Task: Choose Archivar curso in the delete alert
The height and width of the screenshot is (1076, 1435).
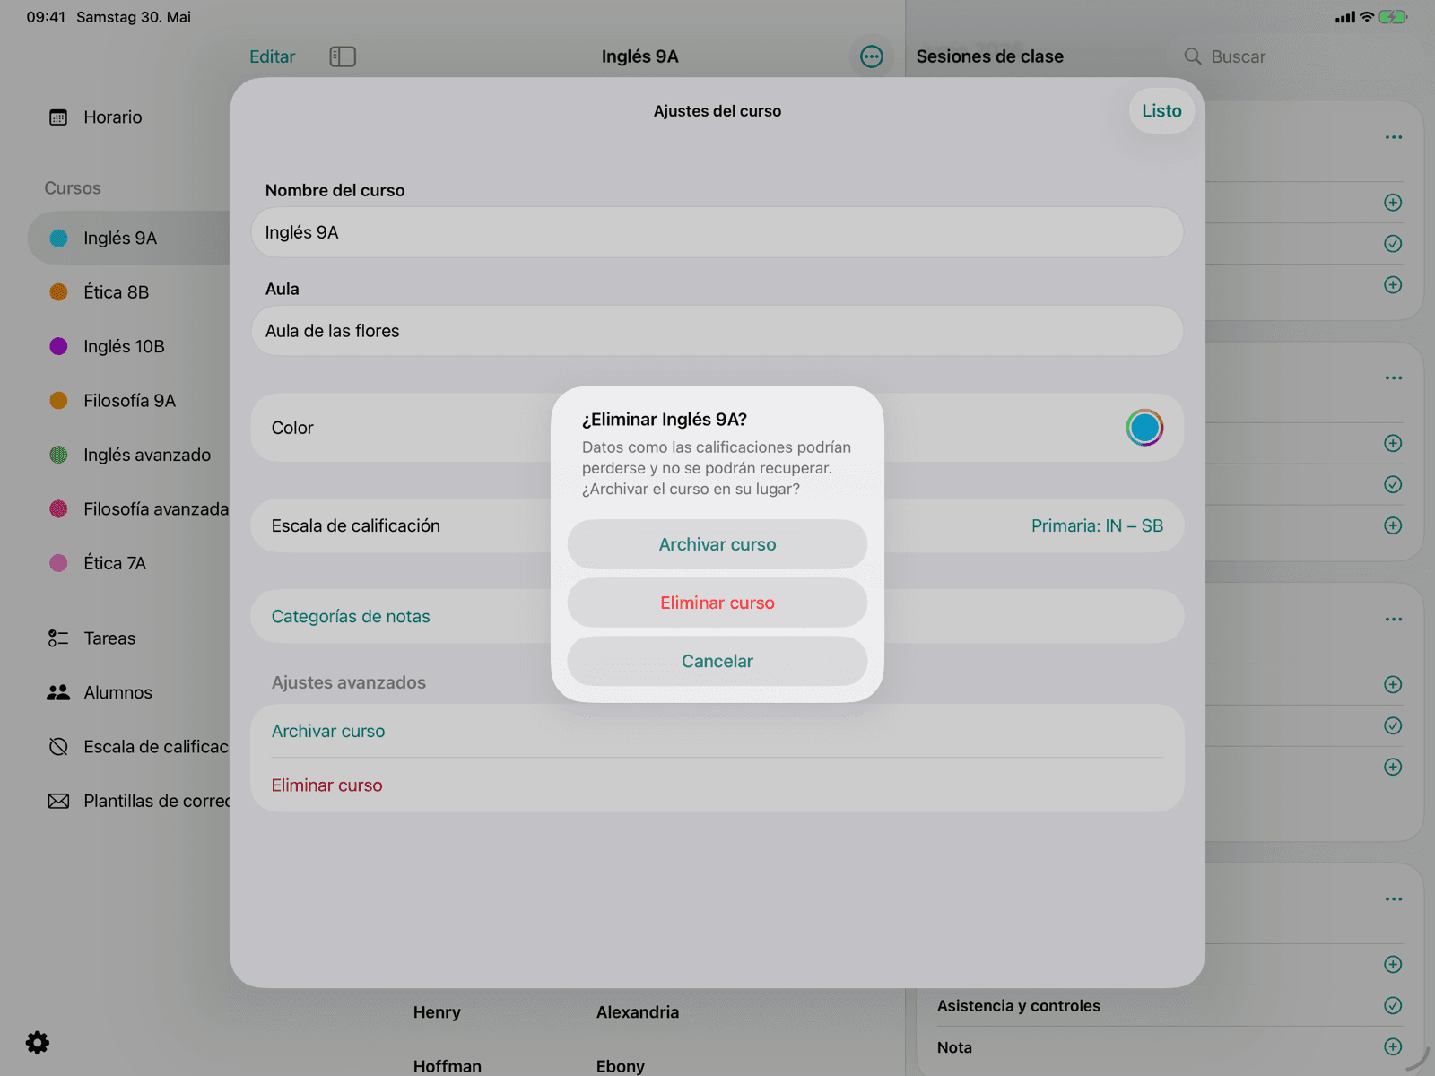Action: pyautogui.click(x=717, y=544)
